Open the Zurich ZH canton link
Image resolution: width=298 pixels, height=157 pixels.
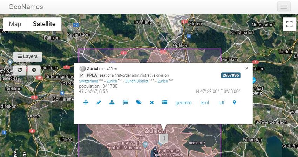click(111, 81)
